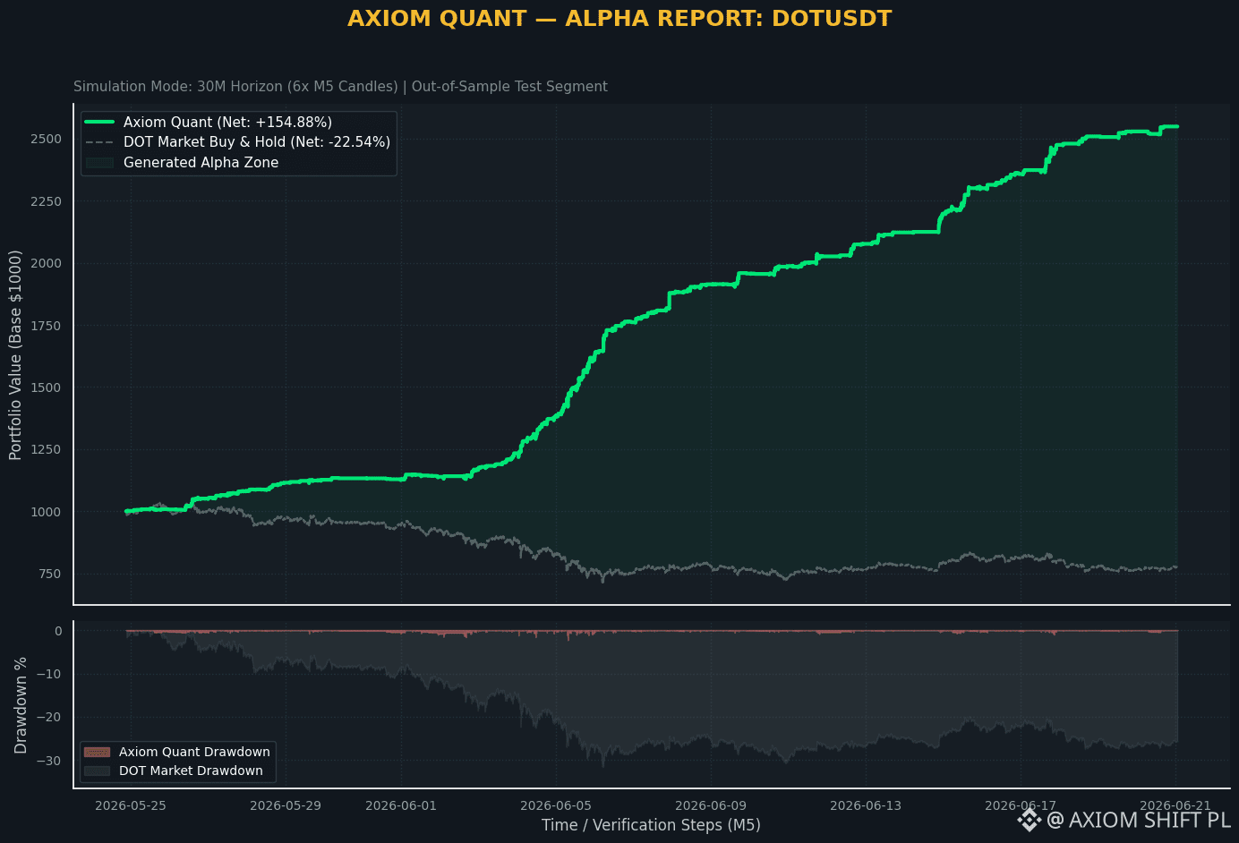Image resolution: width=1239 pixels, height=843 pixels.
Task: Select the 1000 portfolio value tick
Action: (x=46, y=512)
